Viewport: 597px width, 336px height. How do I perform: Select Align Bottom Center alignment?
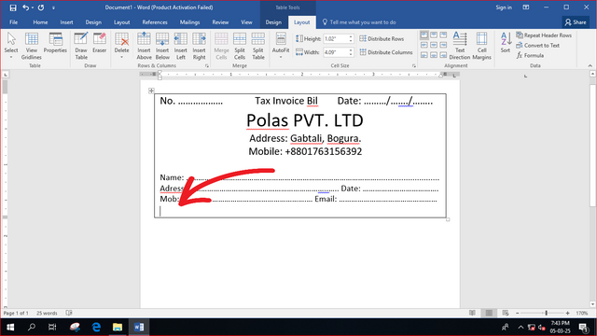pyautogui.click(x=434, y=55)
